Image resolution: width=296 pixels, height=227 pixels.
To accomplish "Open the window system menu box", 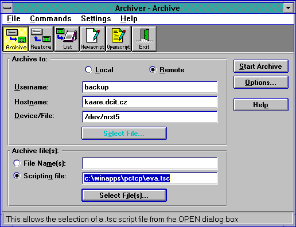I will point(7,8).
